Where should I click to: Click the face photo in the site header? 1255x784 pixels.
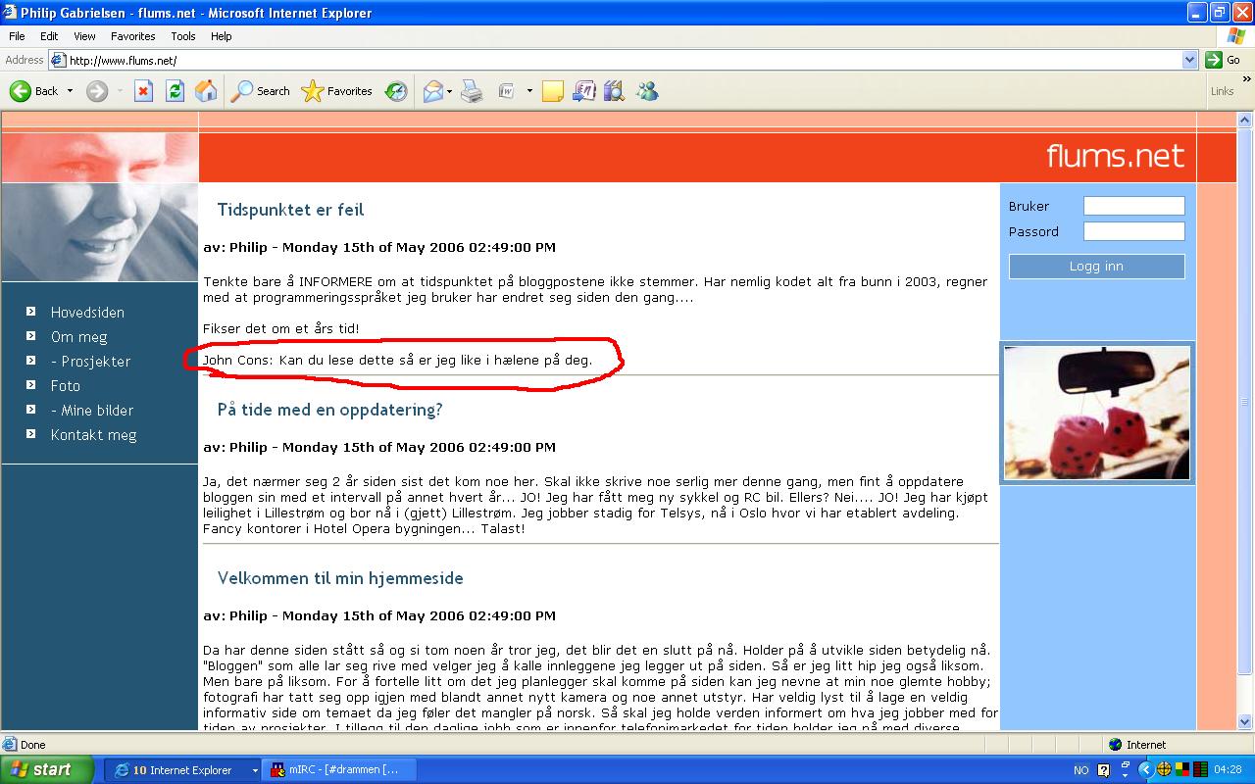pyautogui.click(x=99, y=207)
